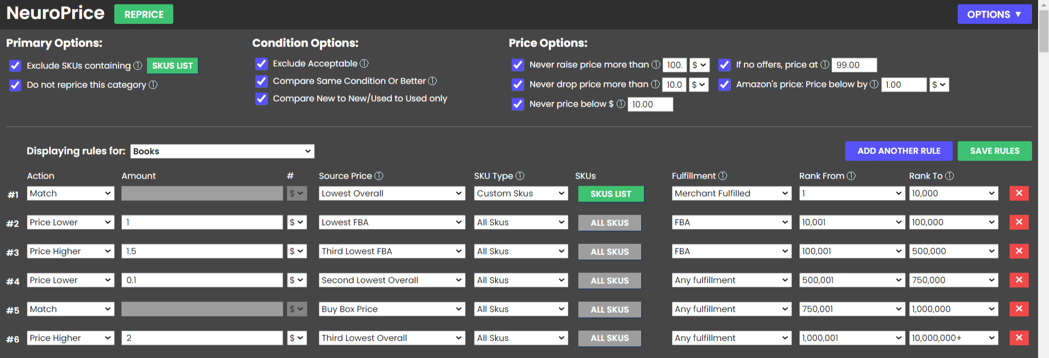Uncheck Do not reprice this category
The image size is (1049, 358).
tap(15, 85)
